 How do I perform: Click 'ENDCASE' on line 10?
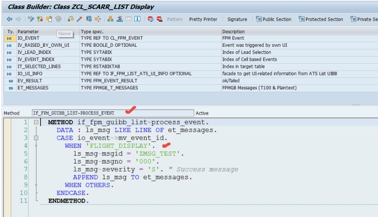pyautogui.click(x=71, y=193)
